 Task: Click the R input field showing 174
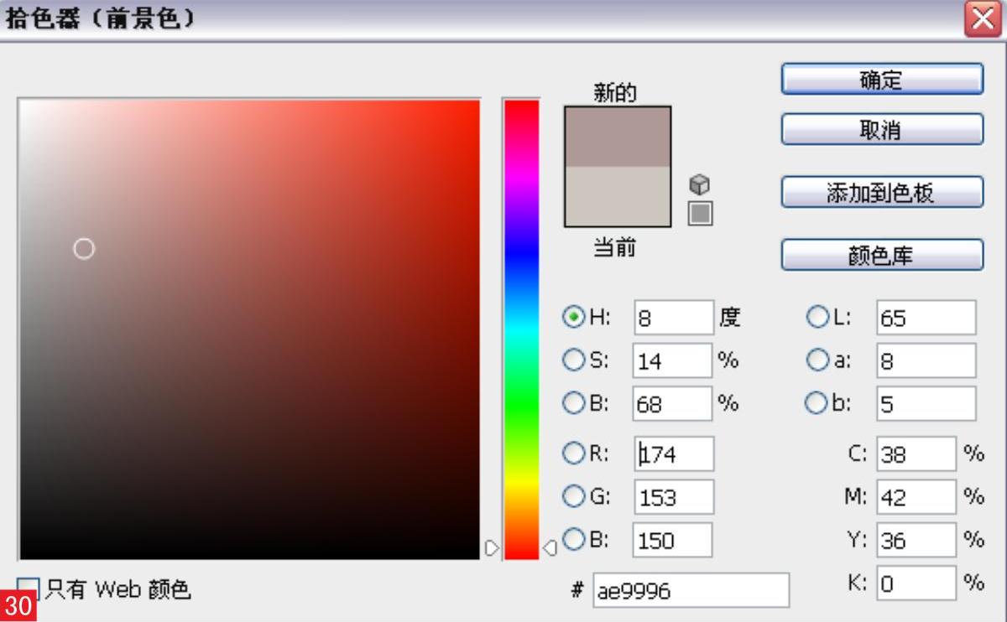click(673, 454)
